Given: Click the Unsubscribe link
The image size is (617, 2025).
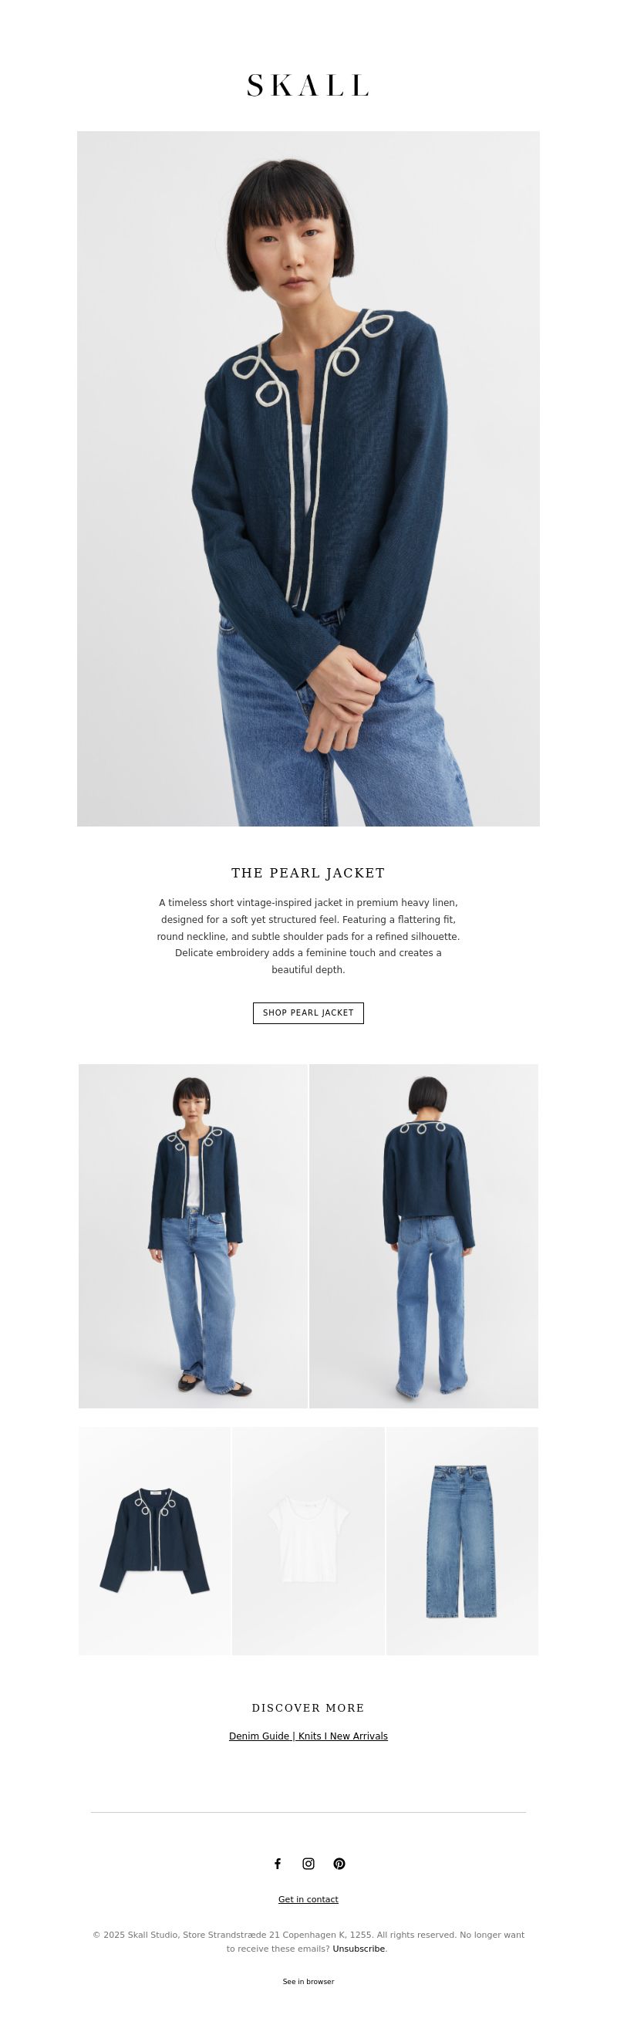Looking at the screenshot, I should (359, 1948).
